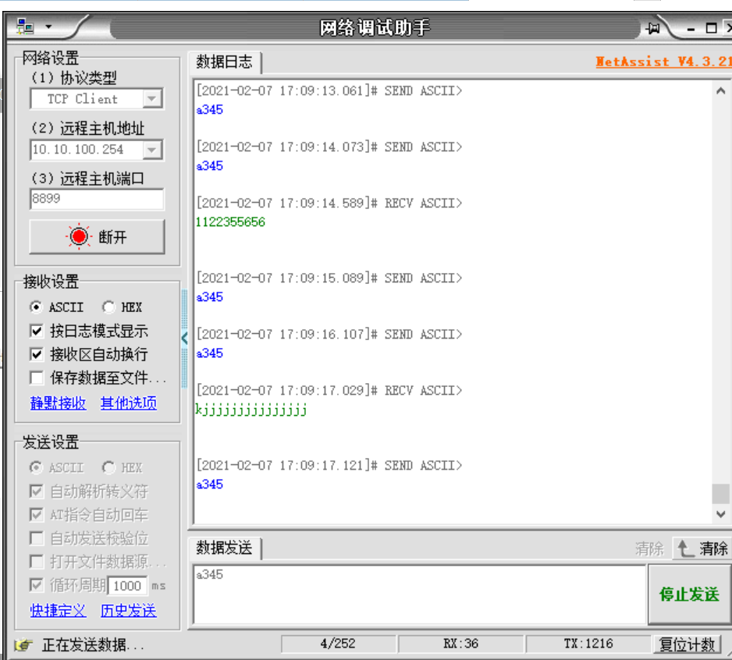Select ASCII in send settings
The height and width of the screenshot is (660, 732).
click(x=56, y=467)
